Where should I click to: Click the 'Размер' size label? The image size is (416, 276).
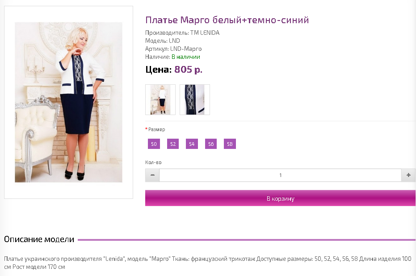coord(156,129)
